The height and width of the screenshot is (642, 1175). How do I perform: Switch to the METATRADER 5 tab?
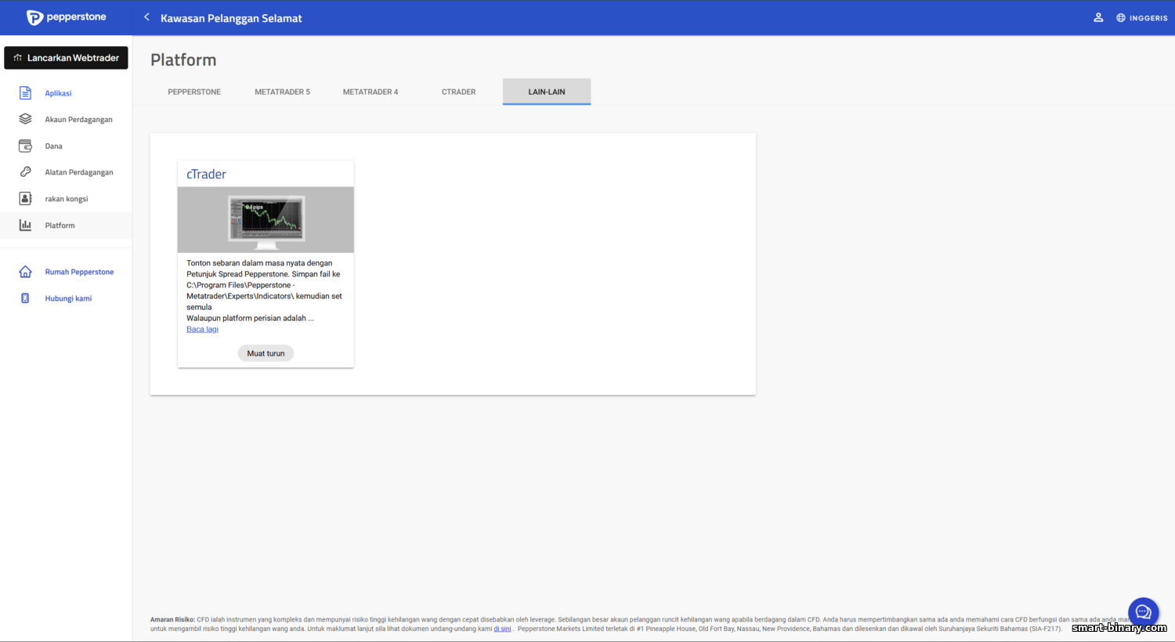point(282,92)
